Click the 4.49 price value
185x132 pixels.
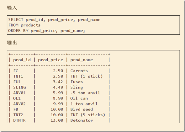pos(58,87)
